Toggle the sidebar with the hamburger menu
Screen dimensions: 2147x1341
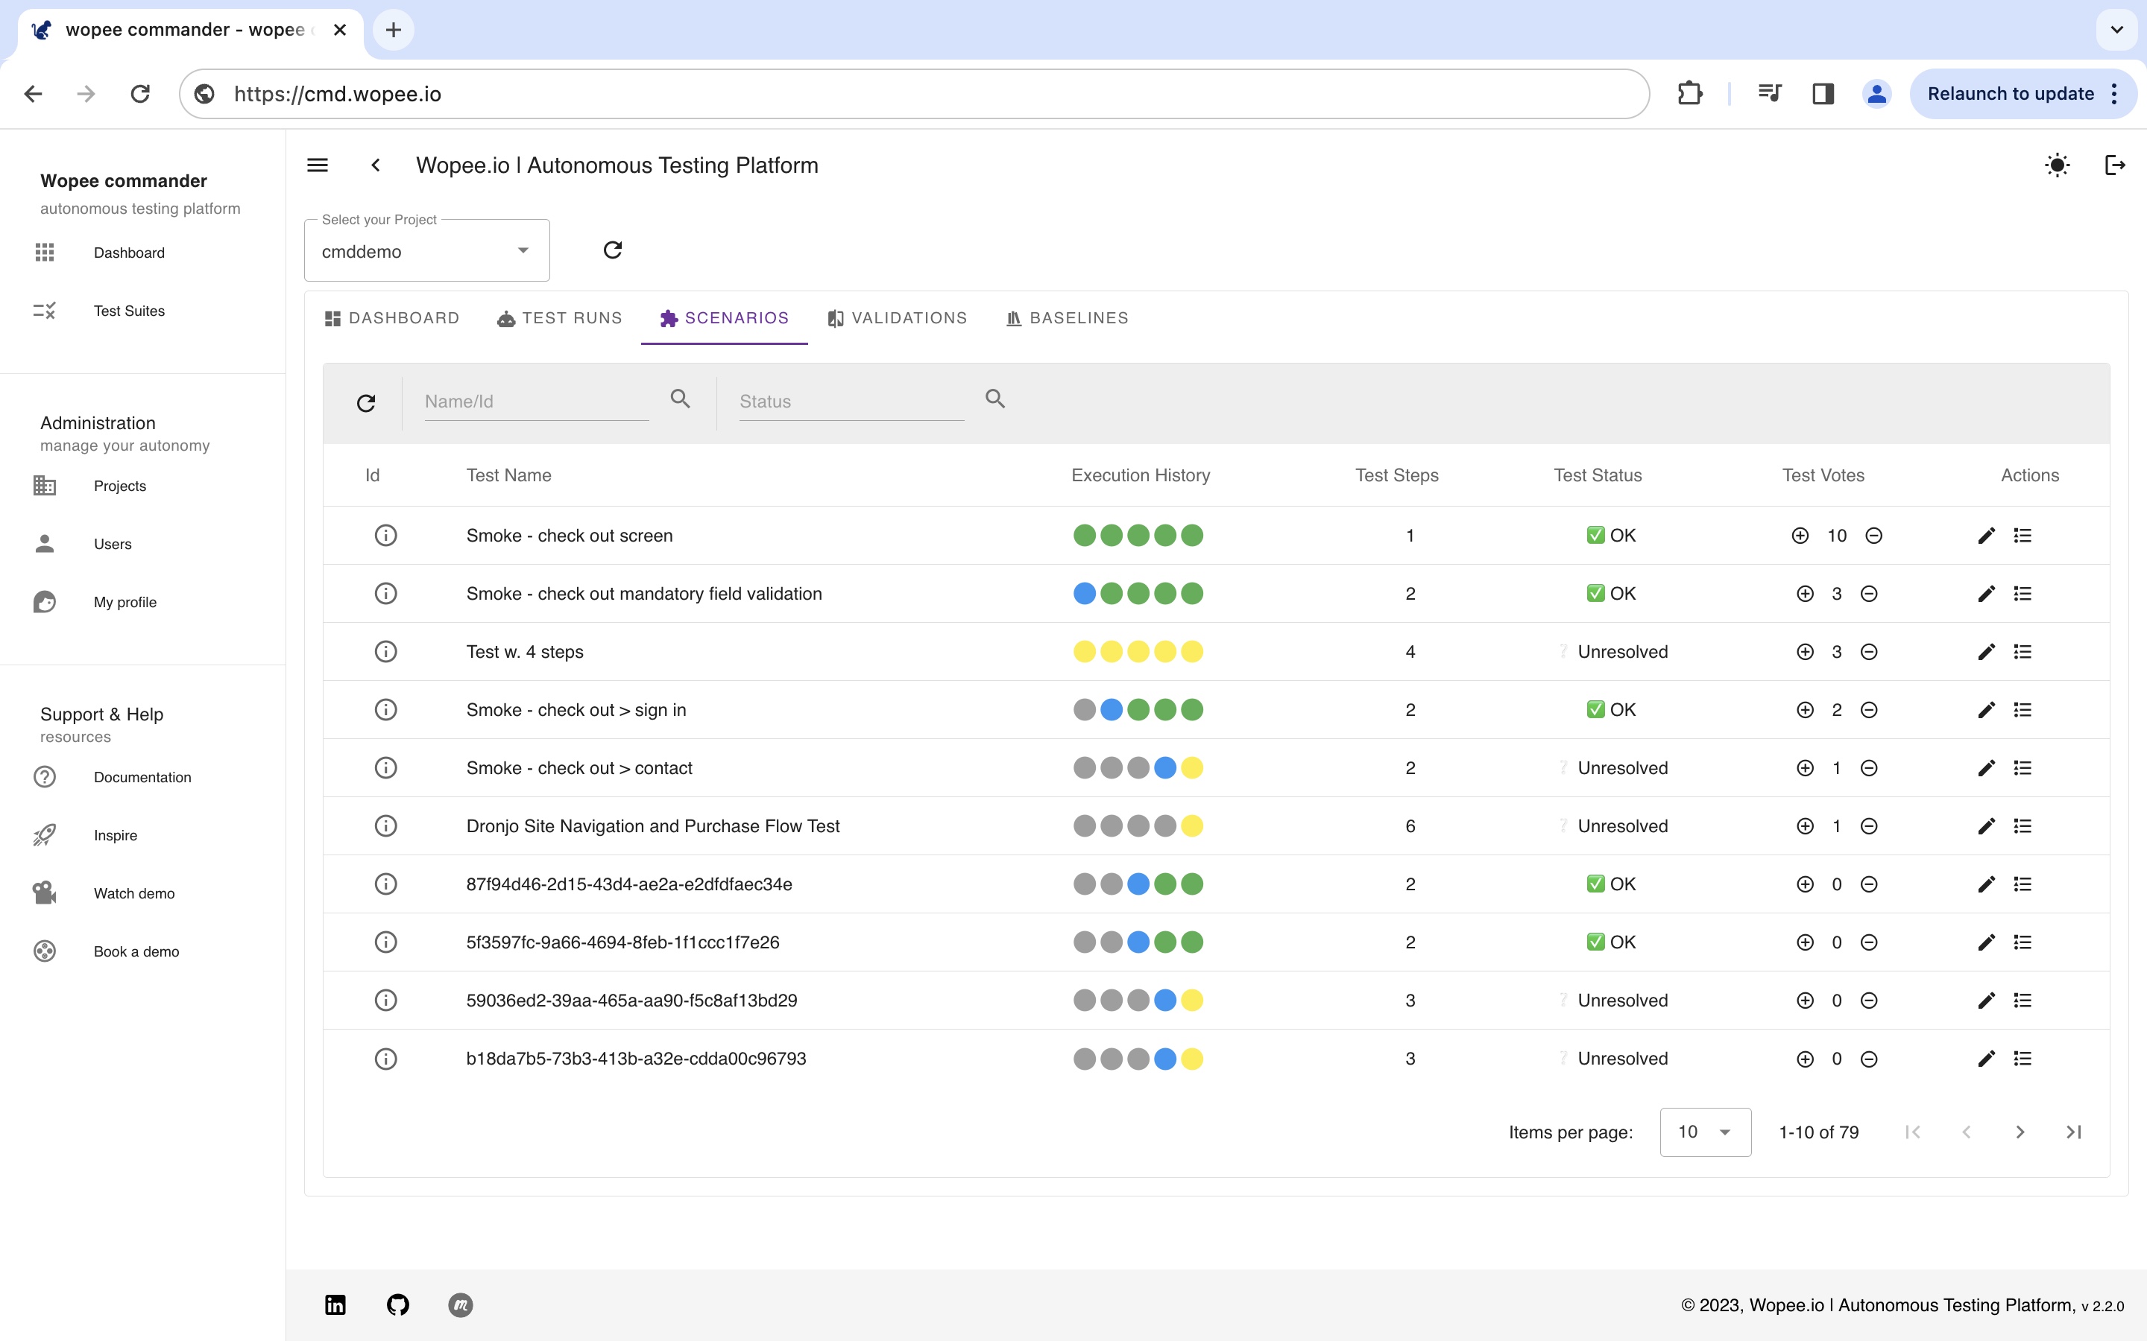click(x=318, y=165)
